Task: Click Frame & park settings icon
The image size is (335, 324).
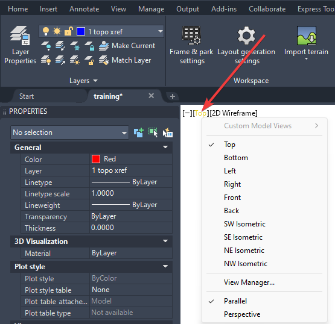Action: pos(191,36)
